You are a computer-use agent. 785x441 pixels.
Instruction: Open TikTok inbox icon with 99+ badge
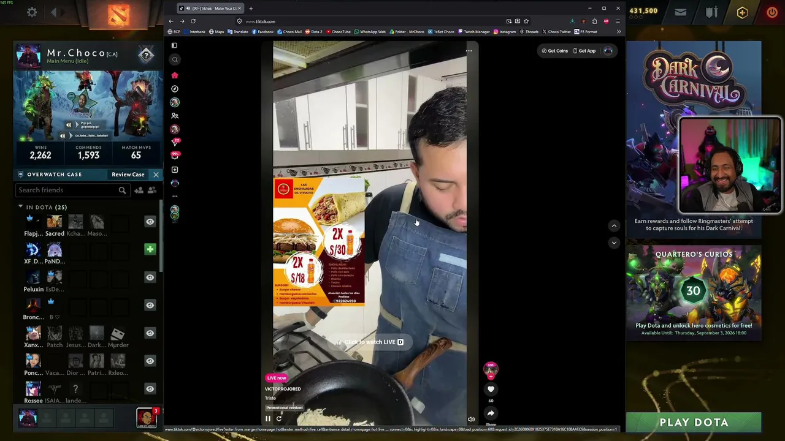click(175, 156)
